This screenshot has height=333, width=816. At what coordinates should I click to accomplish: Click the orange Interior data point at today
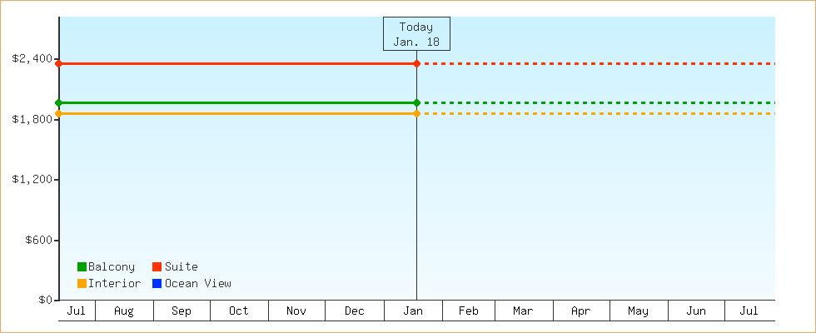(x=416, y=113)
